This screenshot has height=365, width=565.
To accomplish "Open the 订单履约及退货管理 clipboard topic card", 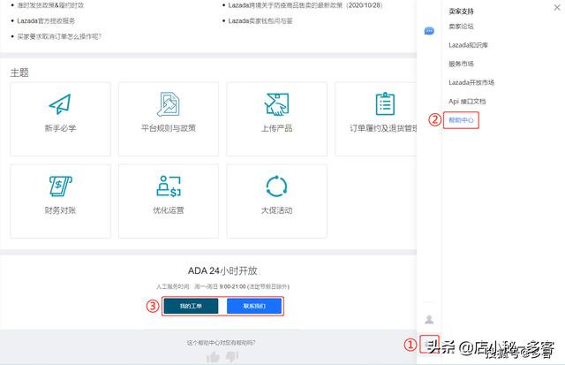I will [376, 119].
